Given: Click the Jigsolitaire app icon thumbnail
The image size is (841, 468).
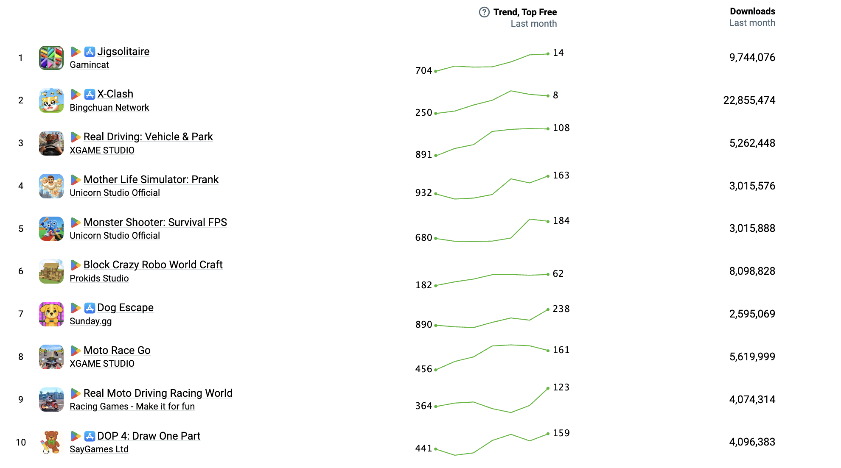Looking at the screenshot, I should pyautogui.click(x=51, y=58).
